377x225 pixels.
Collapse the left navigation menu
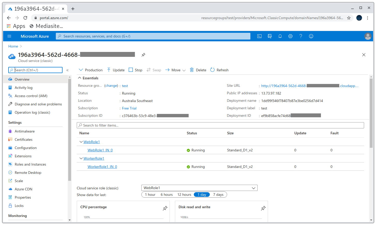(x=67, y=70)
